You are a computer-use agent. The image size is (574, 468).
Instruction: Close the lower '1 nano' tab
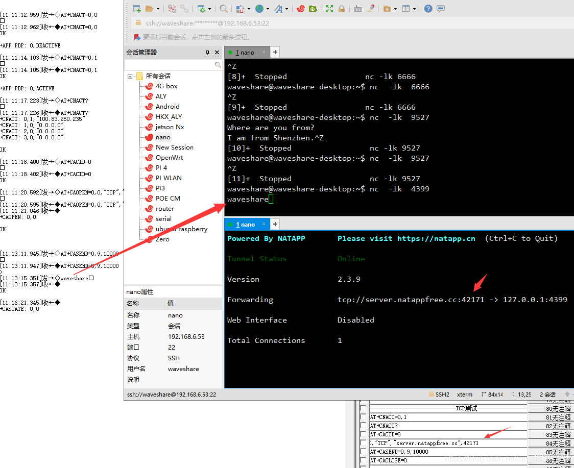pyautogui.click(x=264, y=224)
